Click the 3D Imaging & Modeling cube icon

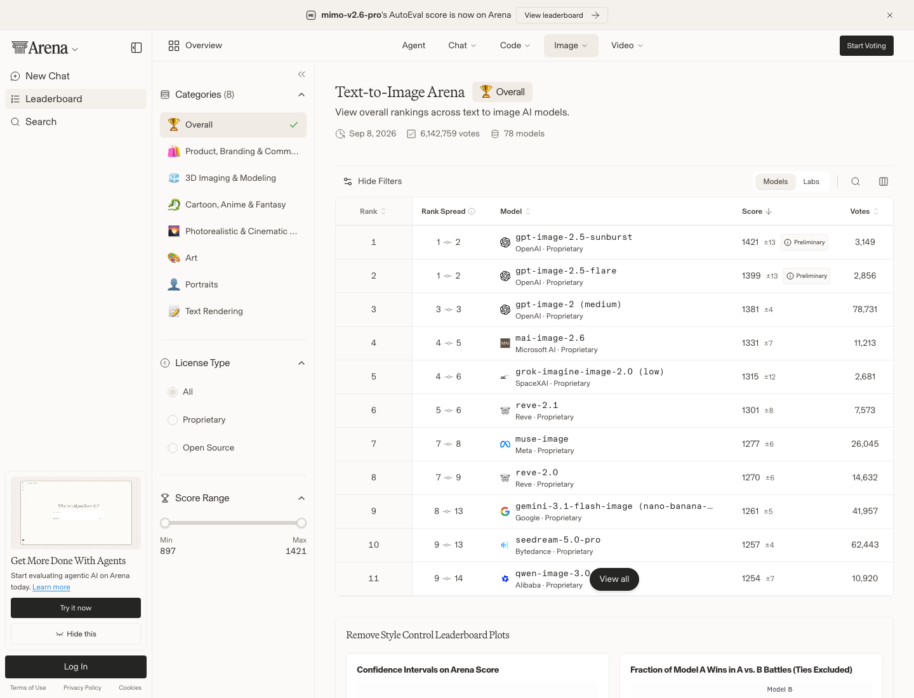(x=174, y=178)
